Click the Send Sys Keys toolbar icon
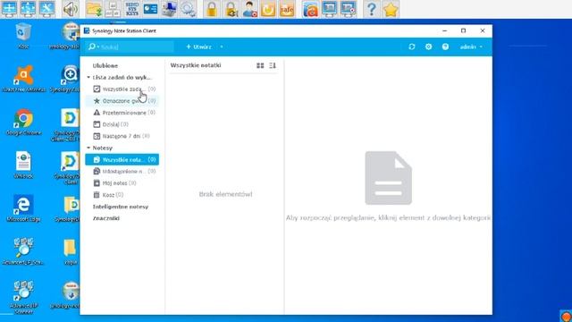 click(x=131, y=9)
